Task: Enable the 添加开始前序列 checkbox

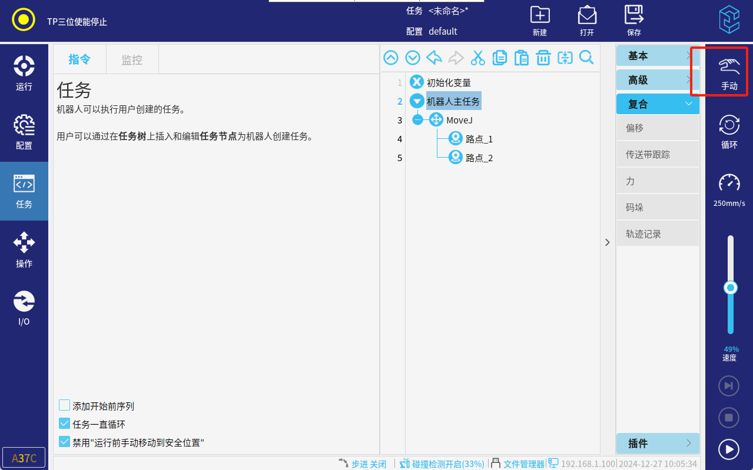Action: (65, 405)
